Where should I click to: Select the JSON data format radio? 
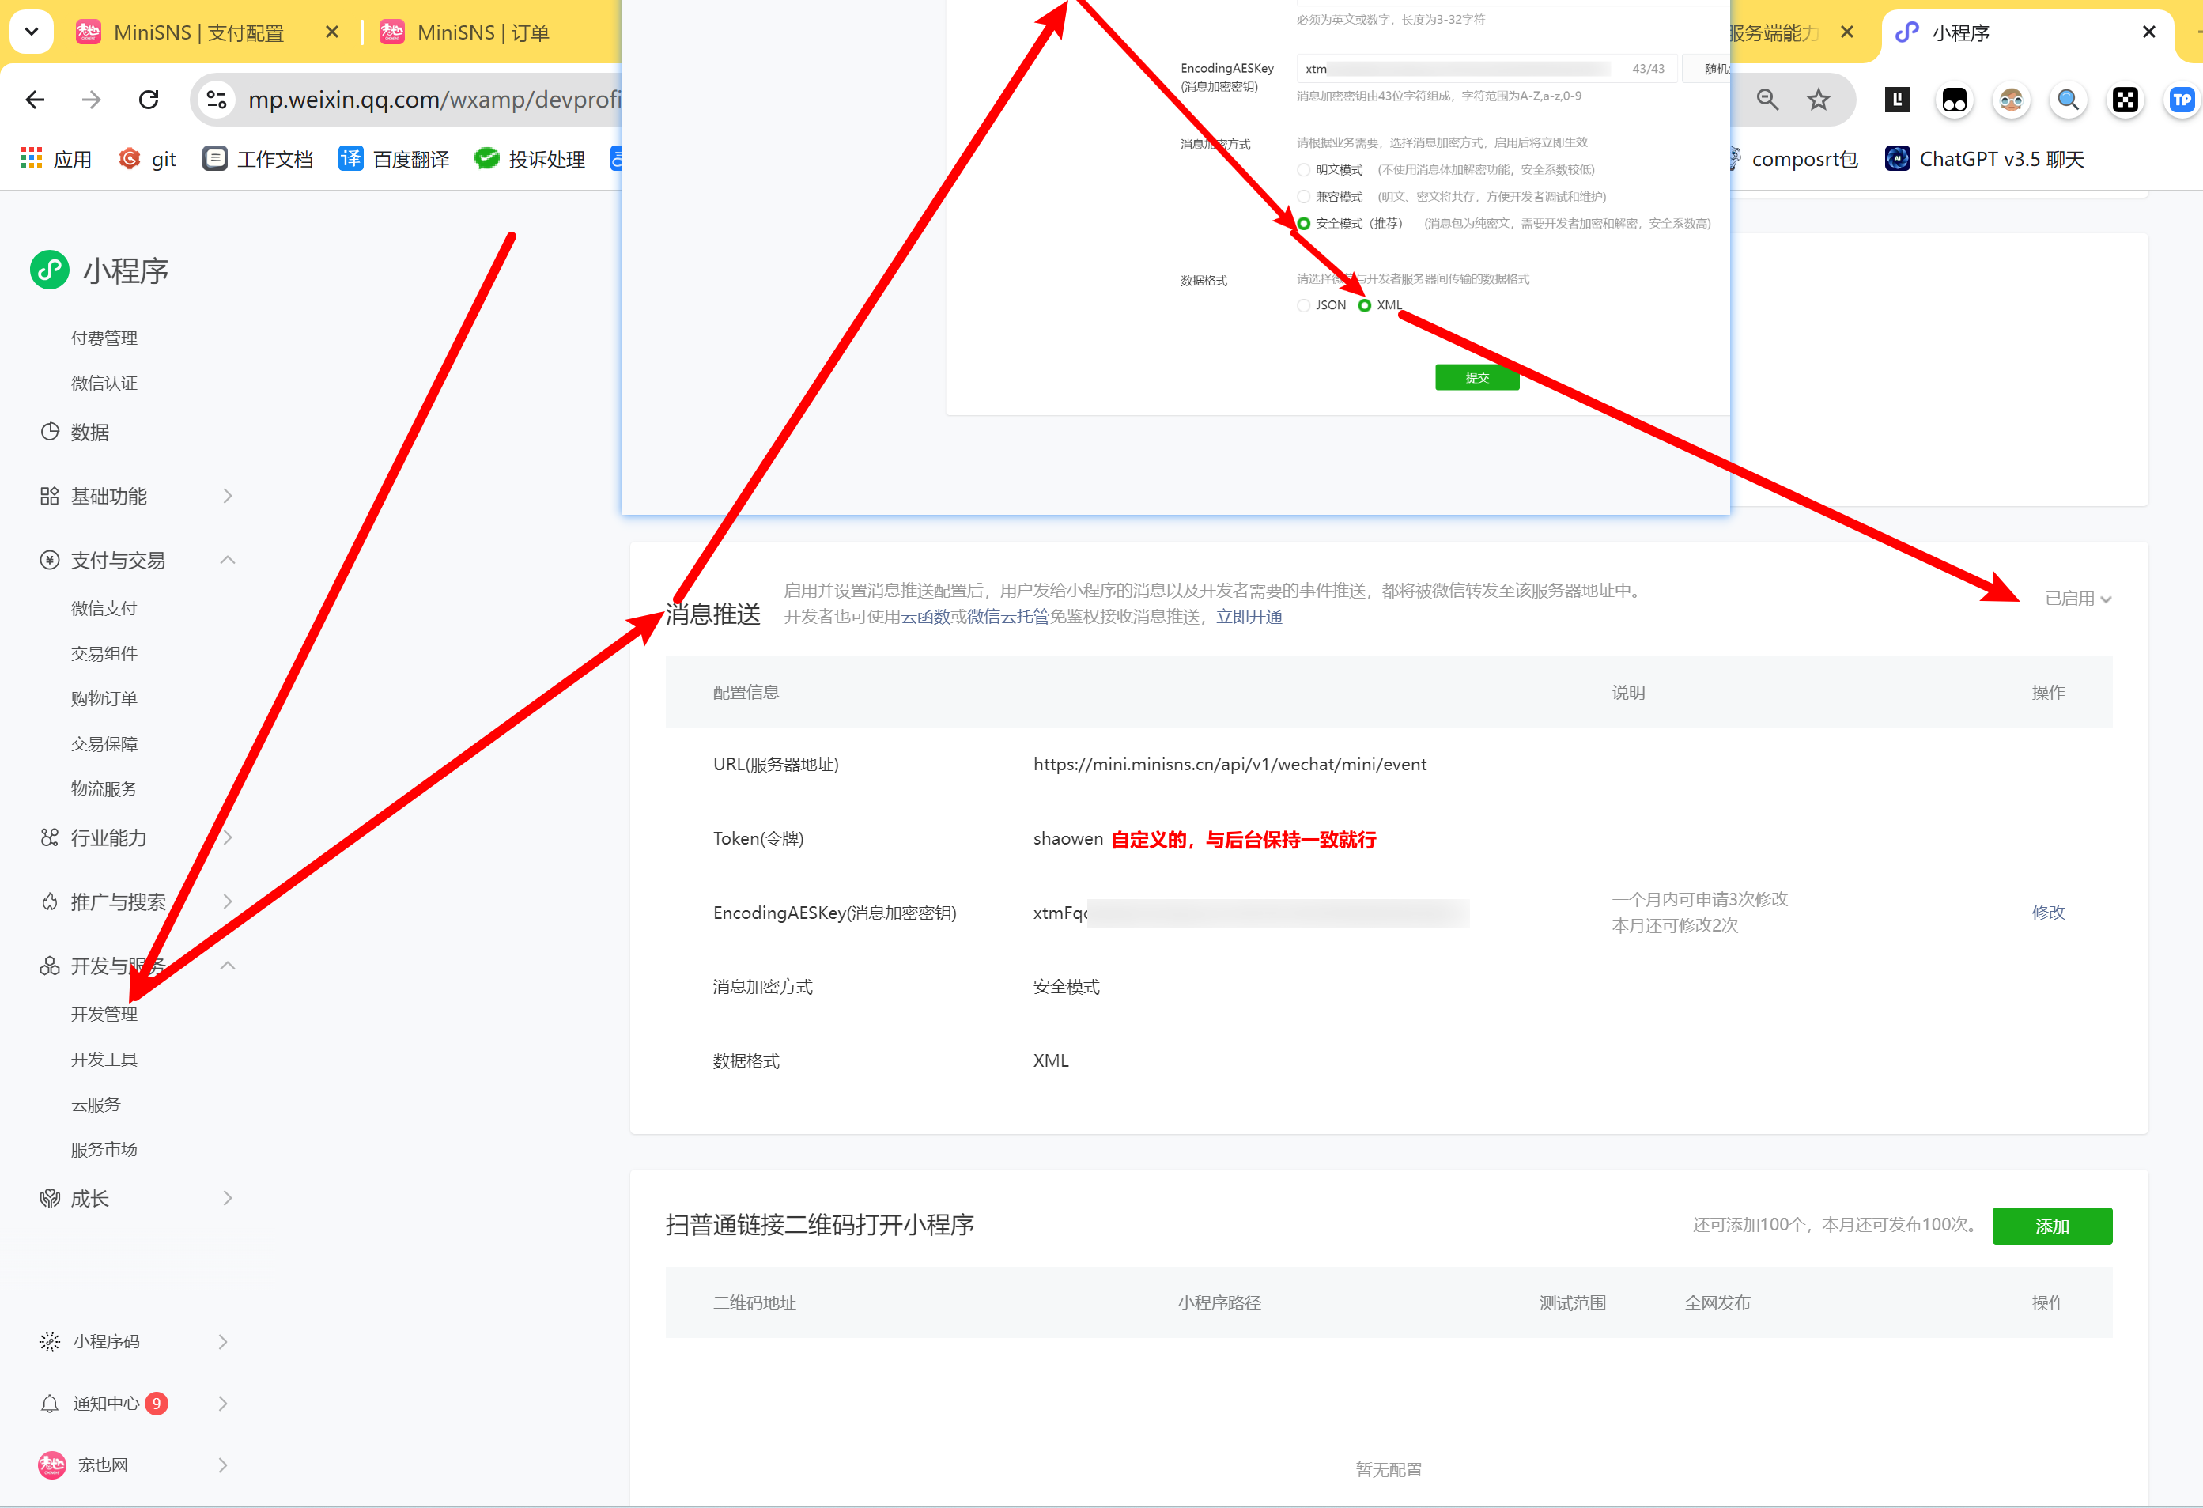click(x=1303, y=305)
